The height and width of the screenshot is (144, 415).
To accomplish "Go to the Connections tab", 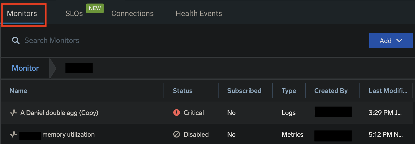I will click(x=133, y=14).
